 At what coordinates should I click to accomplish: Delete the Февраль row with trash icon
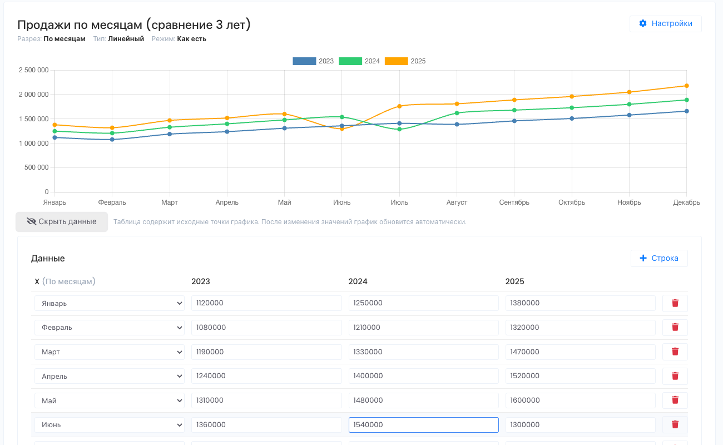tap(675, 328)
